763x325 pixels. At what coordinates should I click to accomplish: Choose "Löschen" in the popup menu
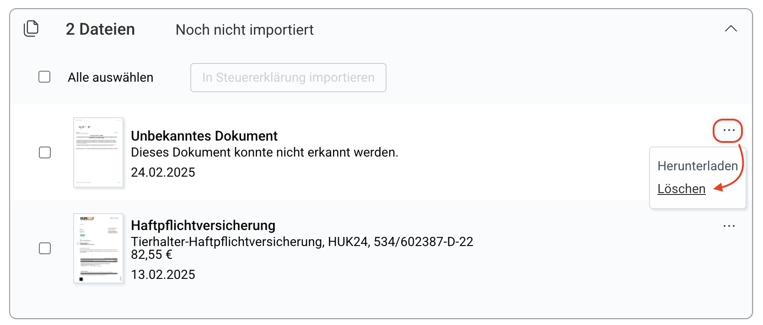click(681, 189)
